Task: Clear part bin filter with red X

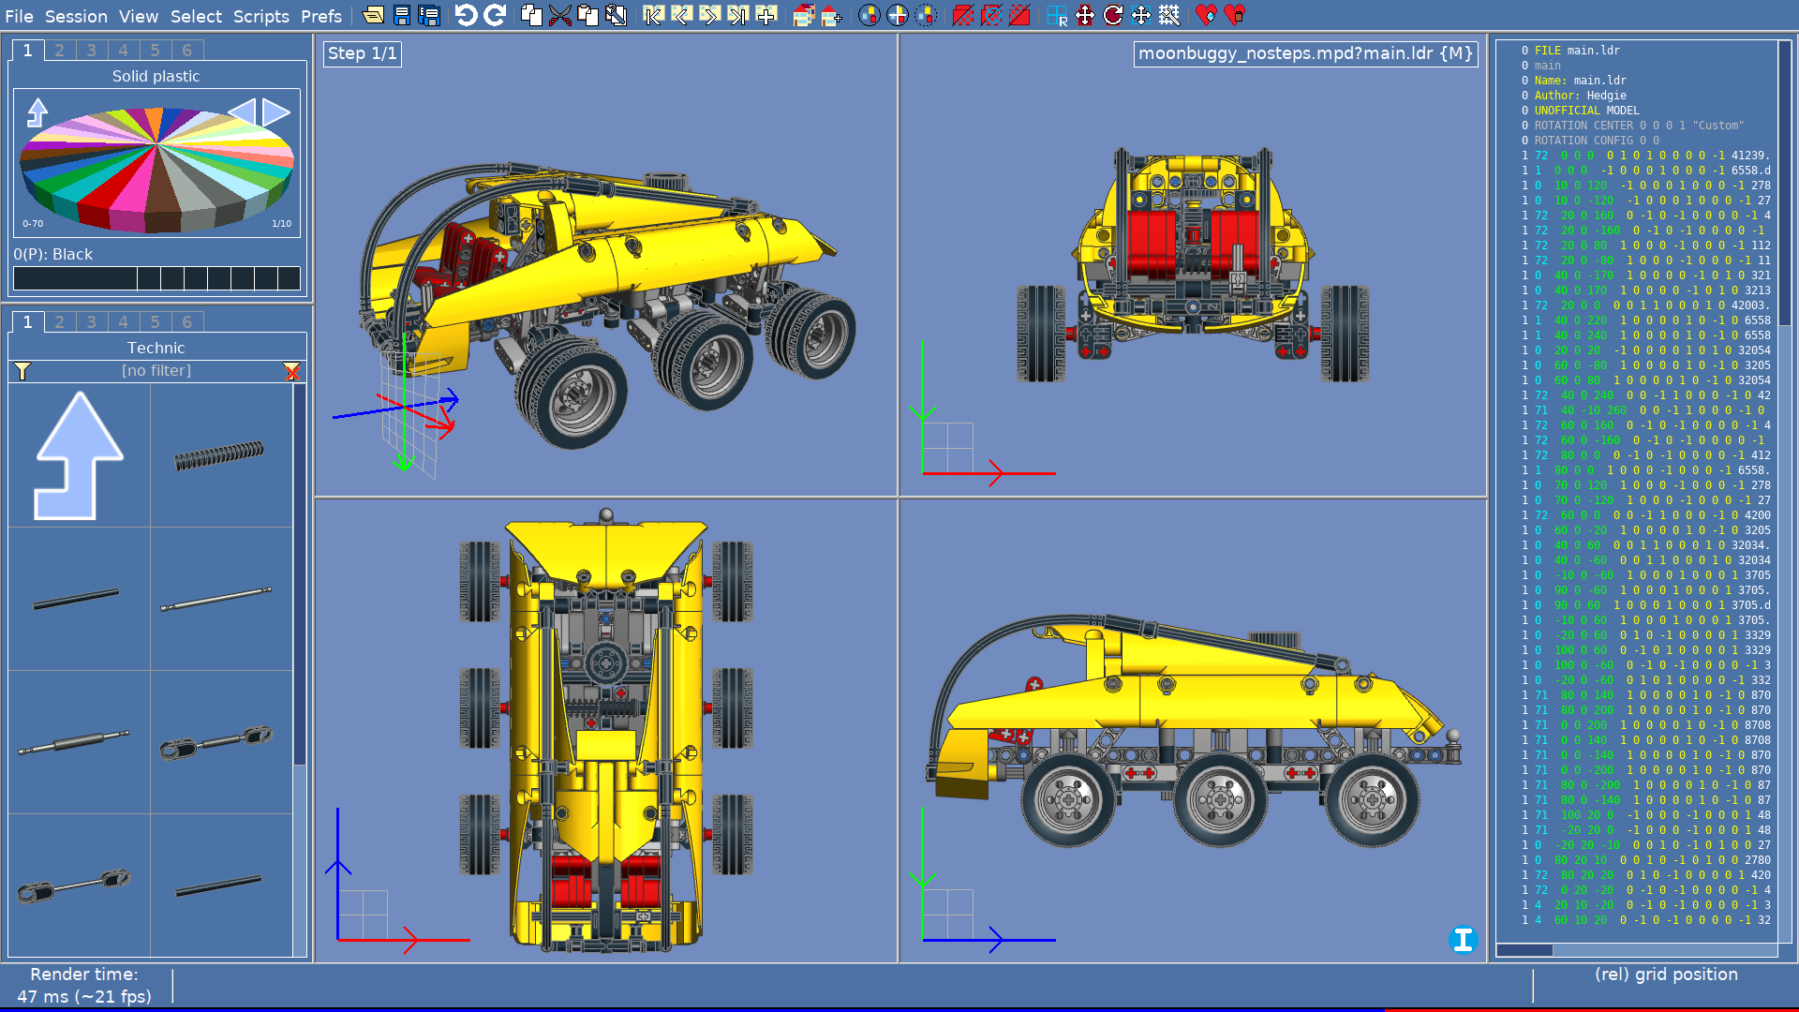Action: point(291,371)
